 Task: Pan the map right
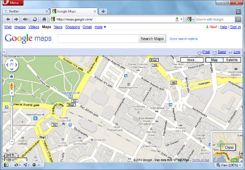click(x=16, y=65)
